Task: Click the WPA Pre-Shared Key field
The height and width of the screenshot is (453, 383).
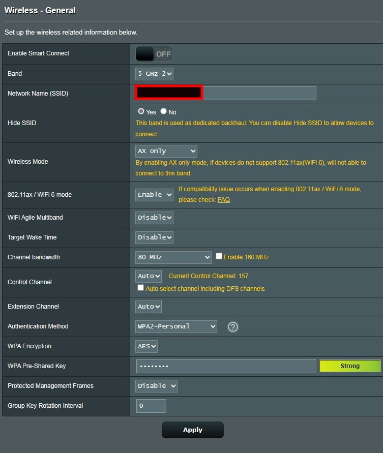Action: click(226, 366)
